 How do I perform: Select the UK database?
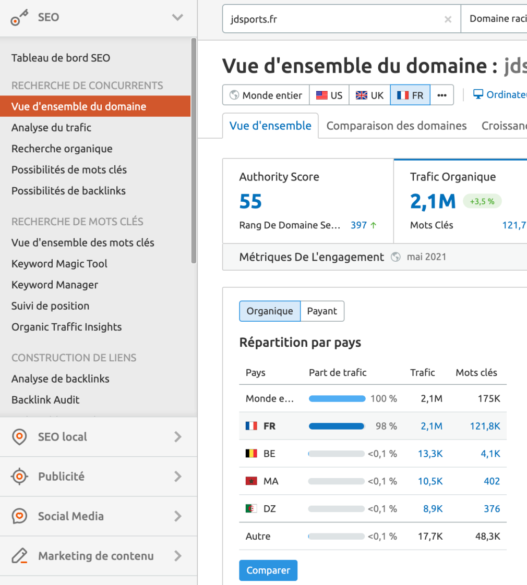(369, 95)
